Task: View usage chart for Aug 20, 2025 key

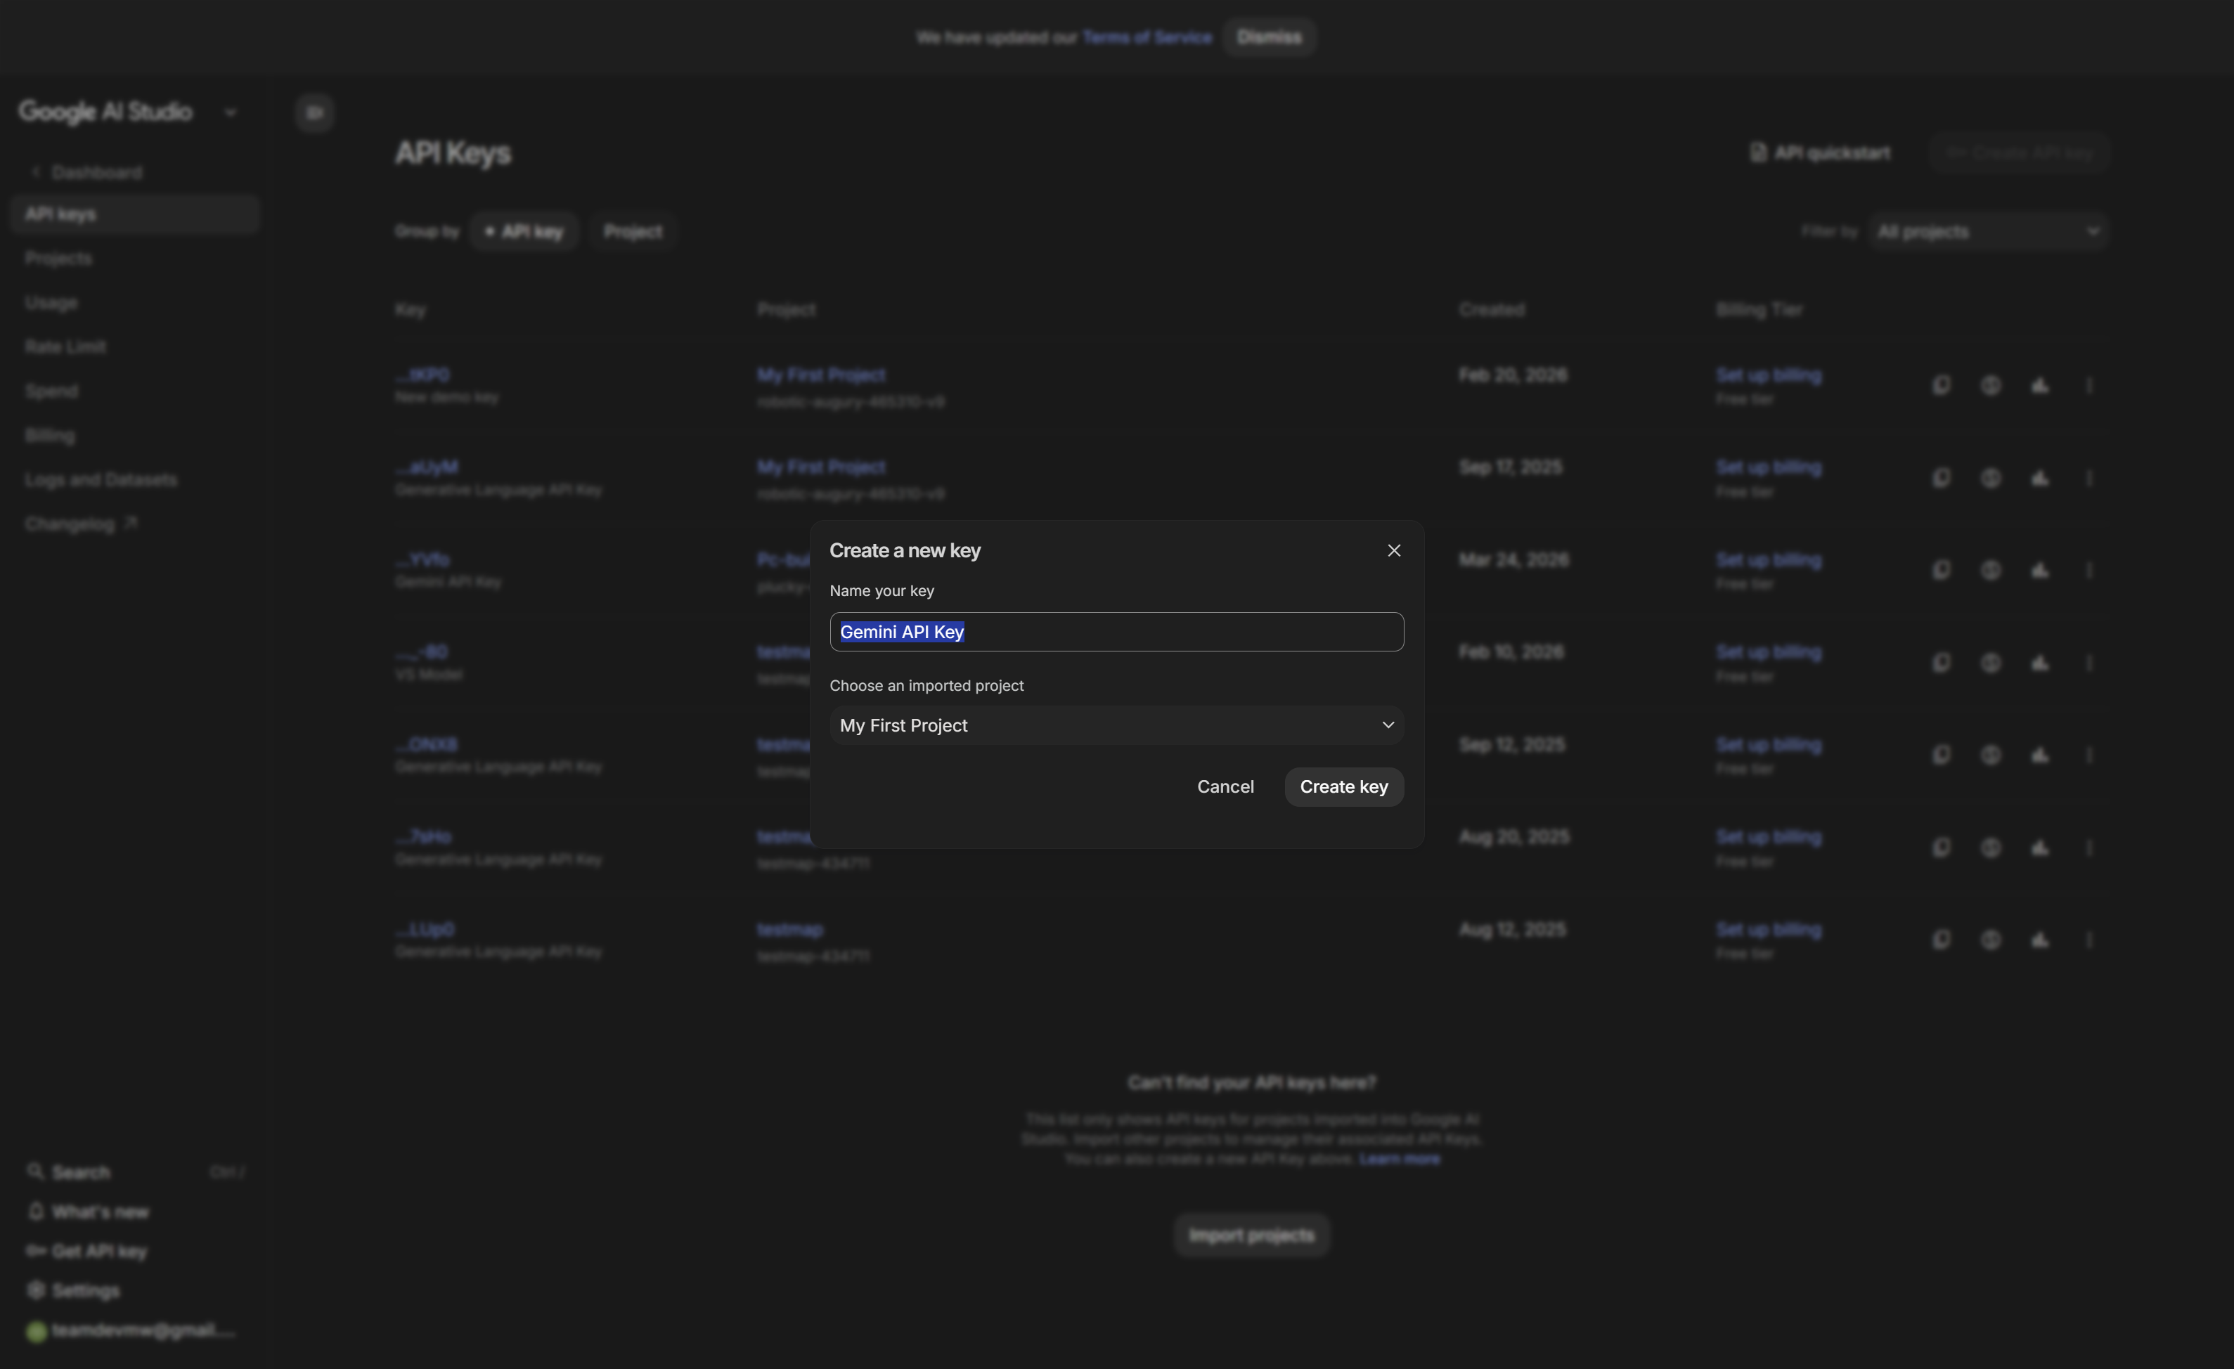Action: 2039,847
